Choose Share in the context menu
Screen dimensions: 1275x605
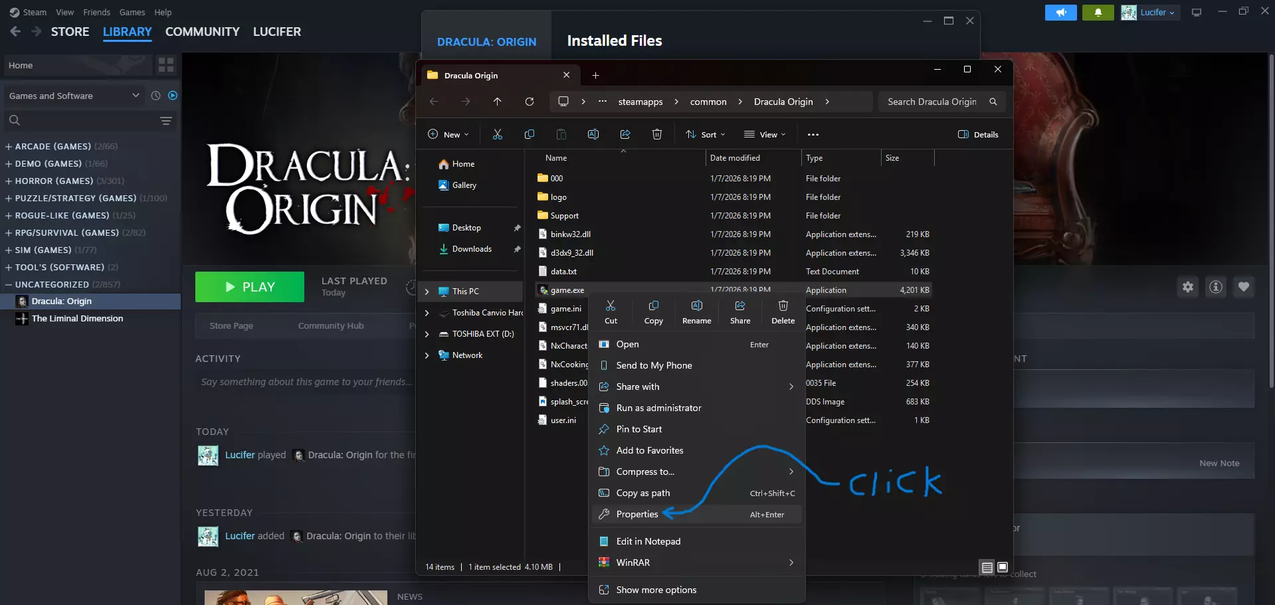[740, 311]
